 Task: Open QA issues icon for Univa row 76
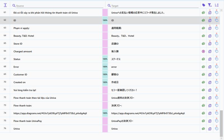(210, 128)
